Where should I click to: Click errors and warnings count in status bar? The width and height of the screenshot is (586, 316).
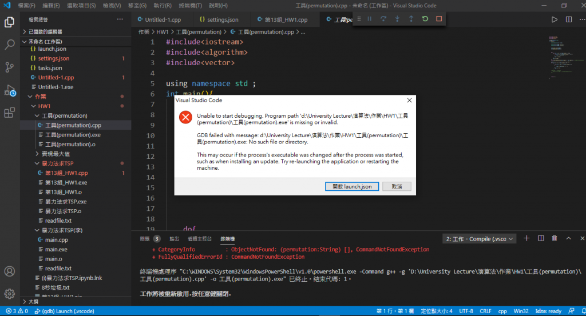click(x=17, y=311)
